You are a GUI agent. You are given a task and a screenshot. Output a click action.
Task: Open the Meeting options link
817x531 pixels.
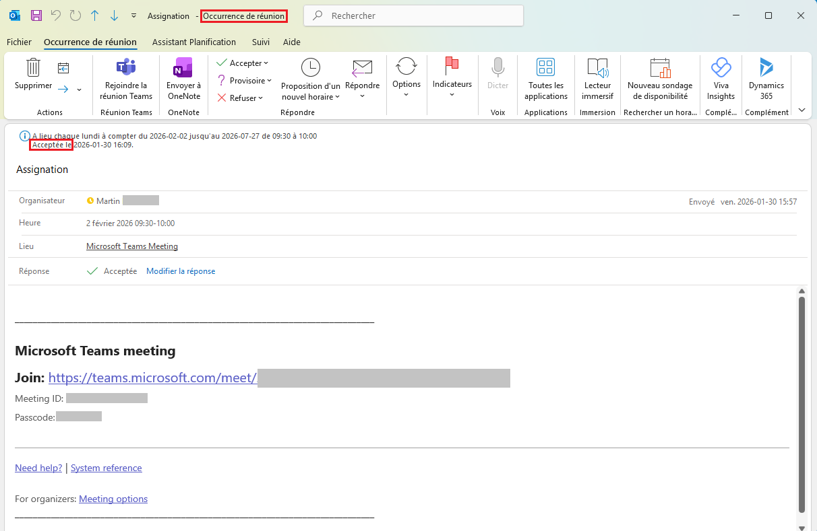[x=113, y=499]
